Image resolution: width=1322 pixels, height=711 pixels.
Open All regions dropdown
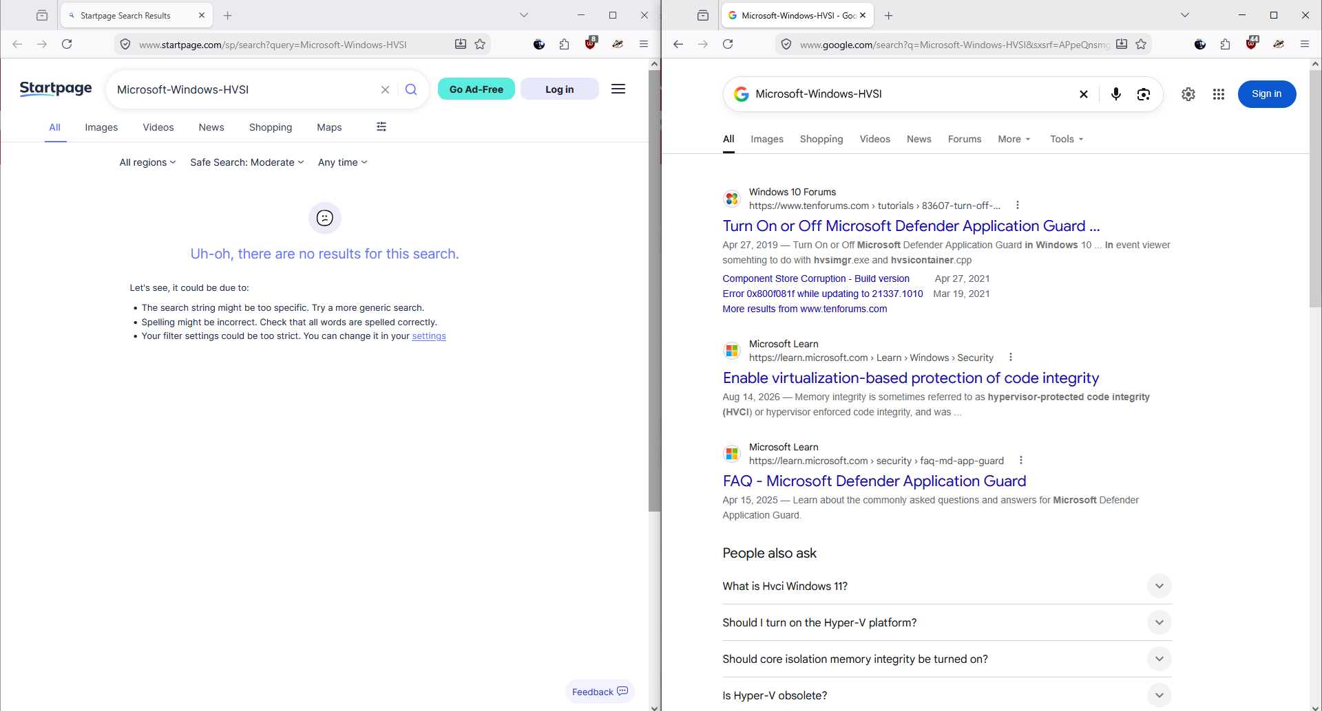pos(147,162)
